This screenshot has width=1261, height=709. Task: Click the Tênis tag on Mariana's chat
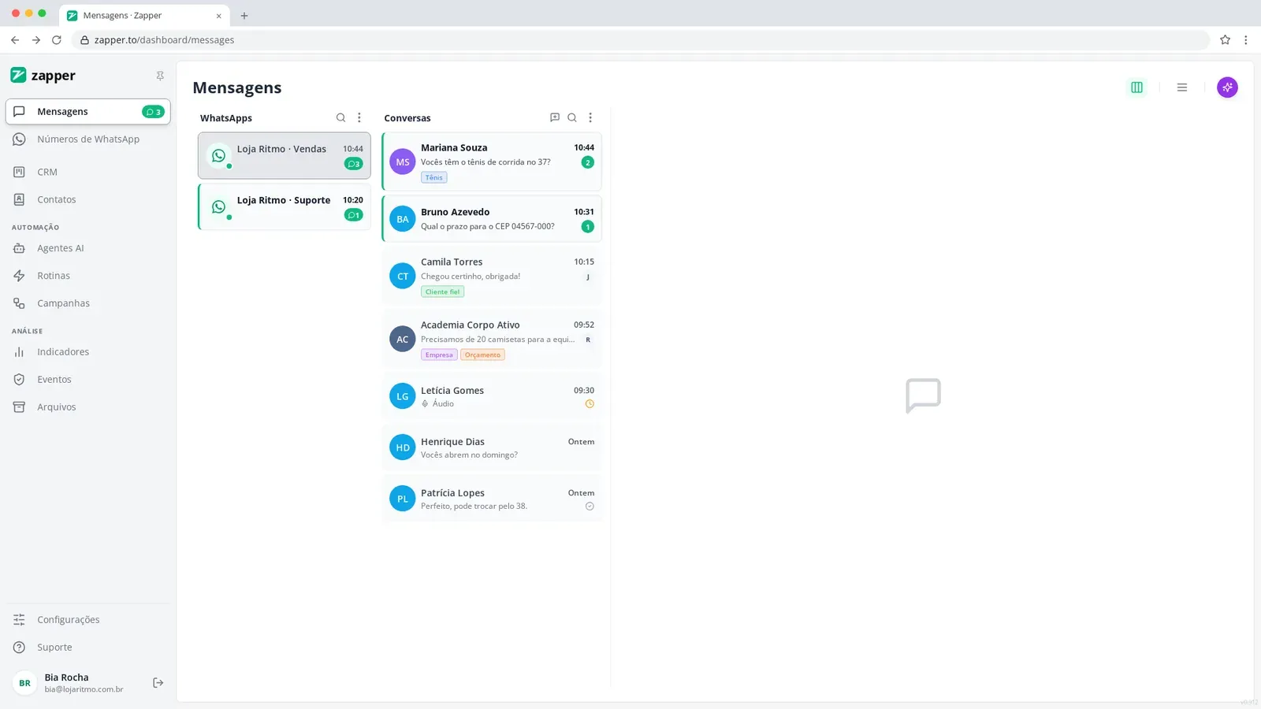(x=434, y=178)
